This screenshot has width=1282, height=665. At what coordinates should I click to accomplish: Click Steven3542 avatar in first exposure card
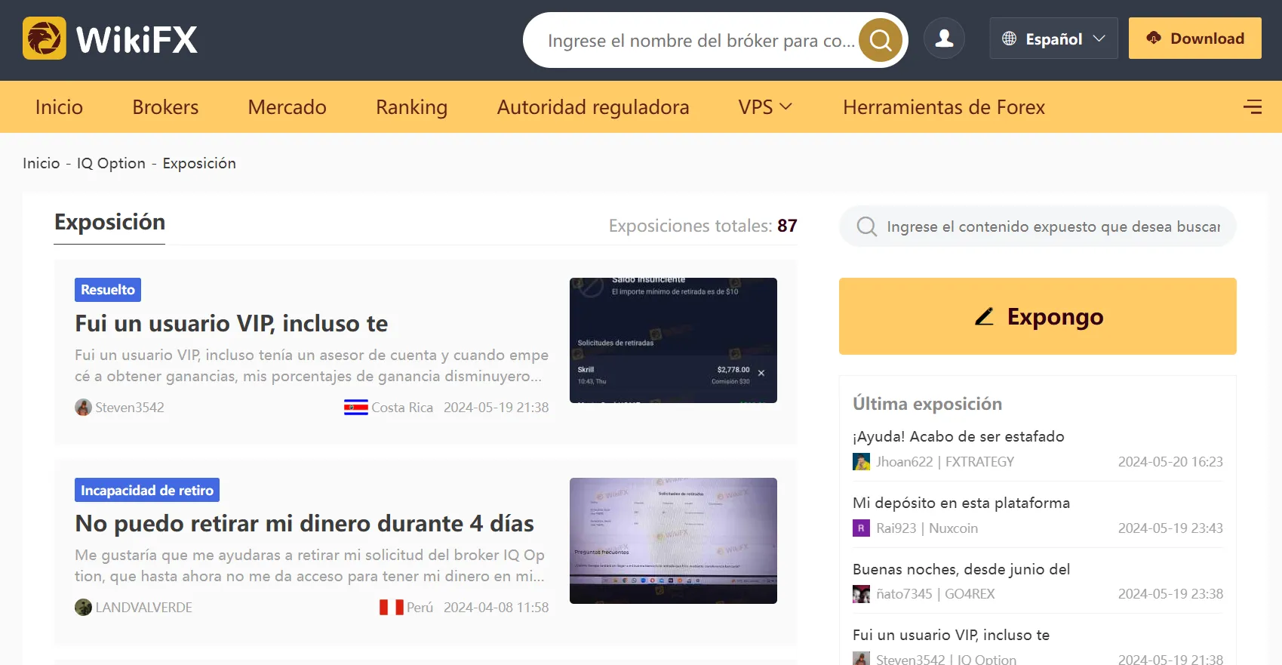pyautogui.click(x=83, y=408)
